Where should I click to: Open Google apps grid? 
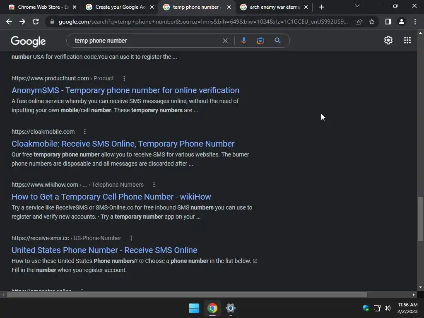point(407,40)
